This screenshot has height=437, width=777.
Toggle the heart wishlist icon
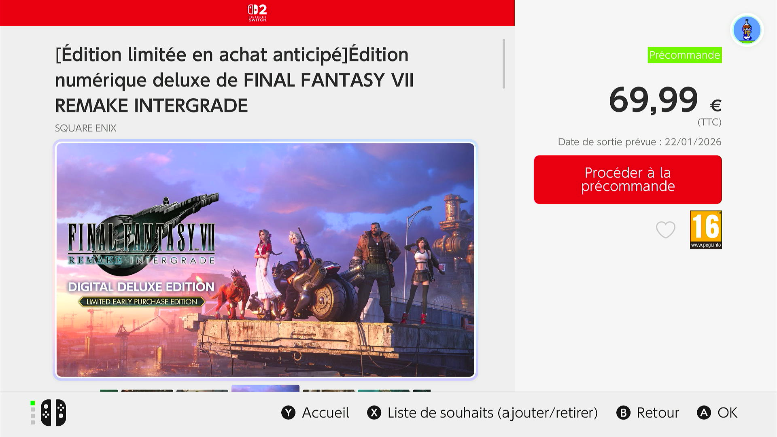(665, 230)
